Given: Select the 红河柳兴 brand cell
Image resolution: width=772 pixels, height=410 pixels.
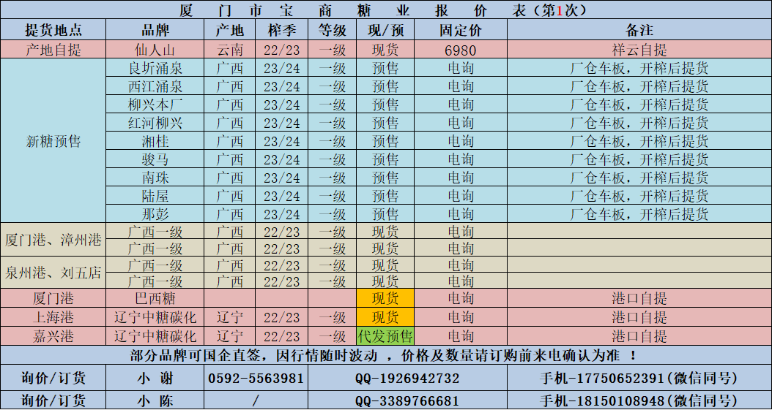Looking at the screenshot, I should coord(155,123).
